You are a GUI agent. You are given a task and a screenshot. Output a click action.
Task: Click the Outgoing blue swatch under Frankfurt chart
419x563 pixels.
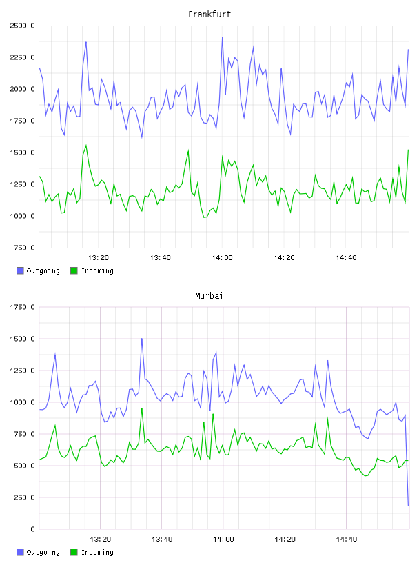coord(20,270)
